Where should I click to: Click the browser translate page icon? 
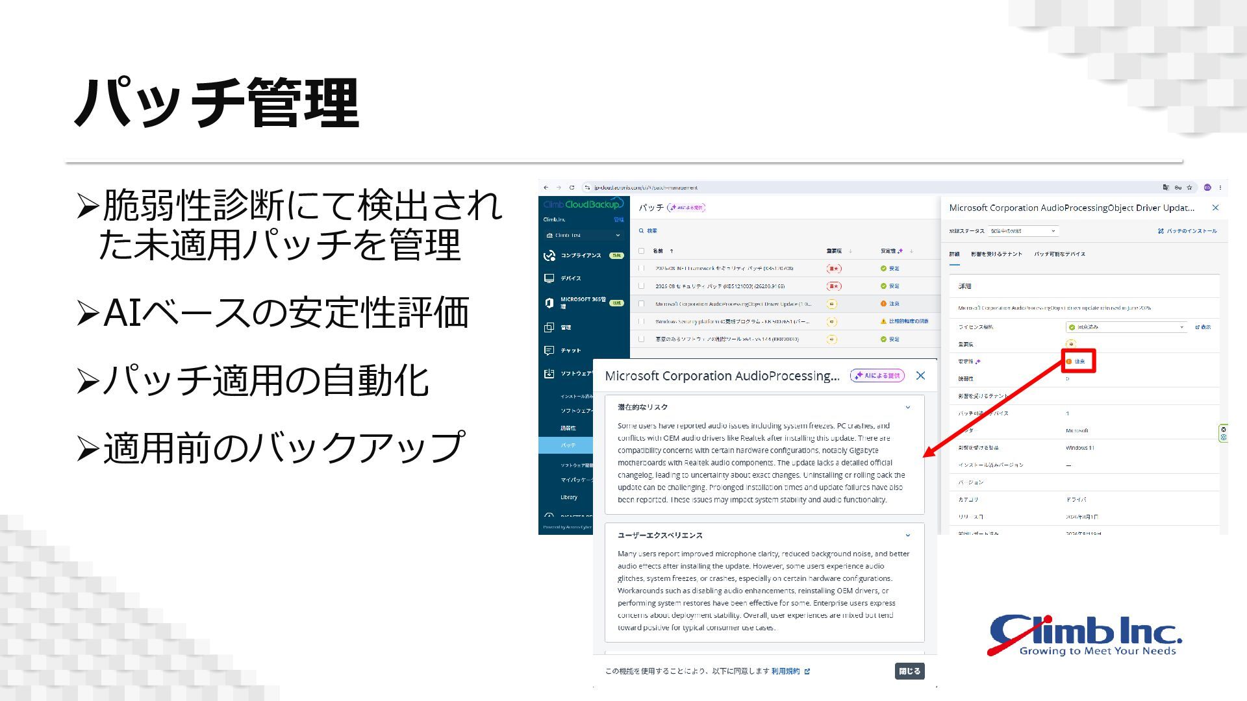(x=1166, y=188)
